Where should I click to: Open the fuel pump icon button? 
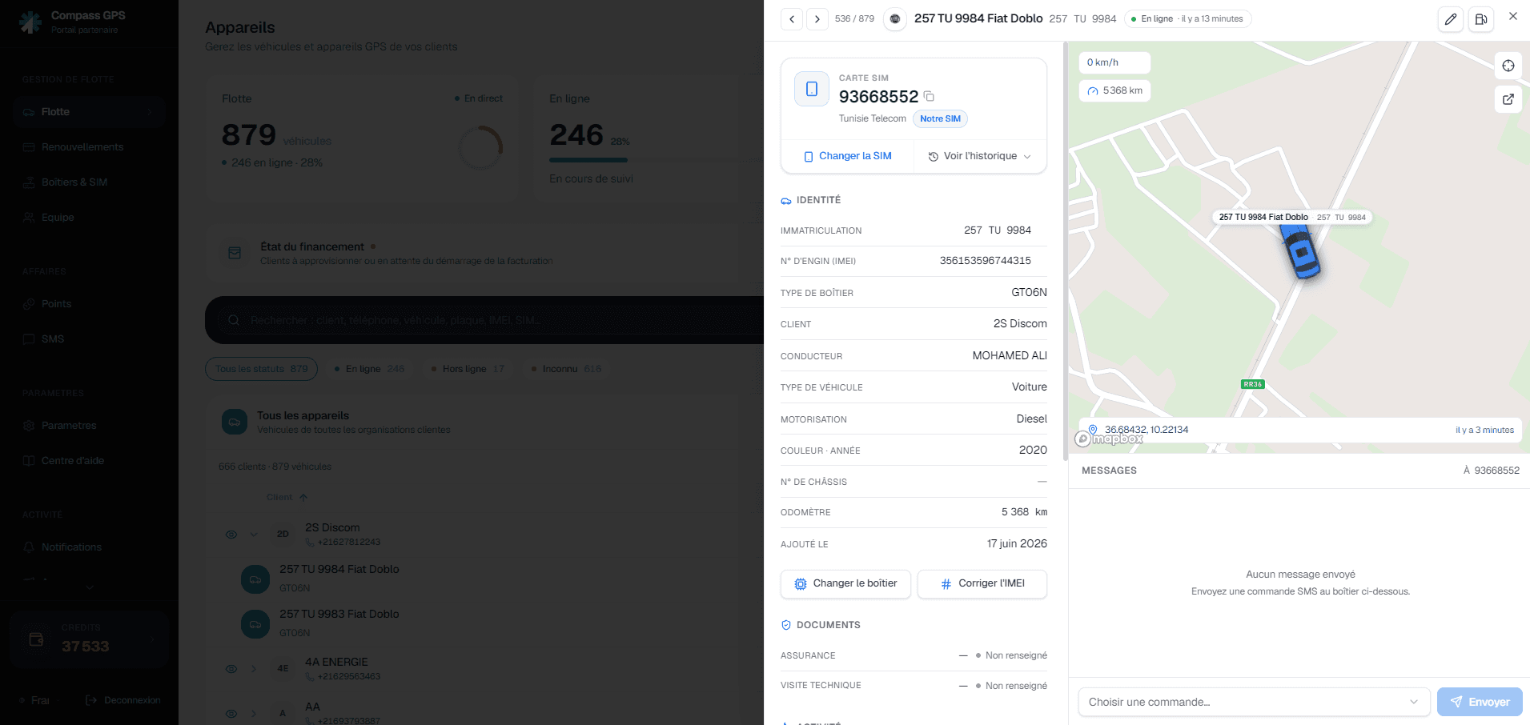pos(1481,19)
